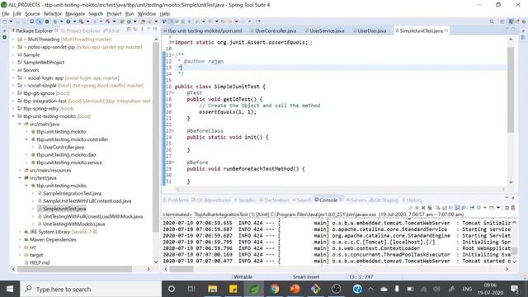The image size is (528, 297).
Task: Open Run button dropdown arrow
Action: coord(74,21)
